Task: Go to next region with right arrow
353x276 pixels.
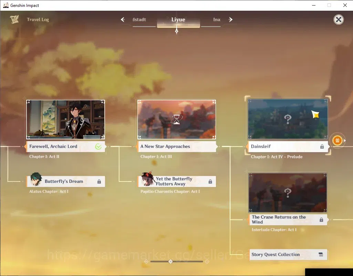Action: 230,20
